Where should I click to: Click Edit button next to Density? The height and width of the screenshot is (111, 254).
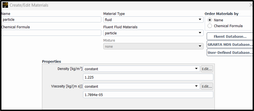pyautogui.click(x=207, y=69)
